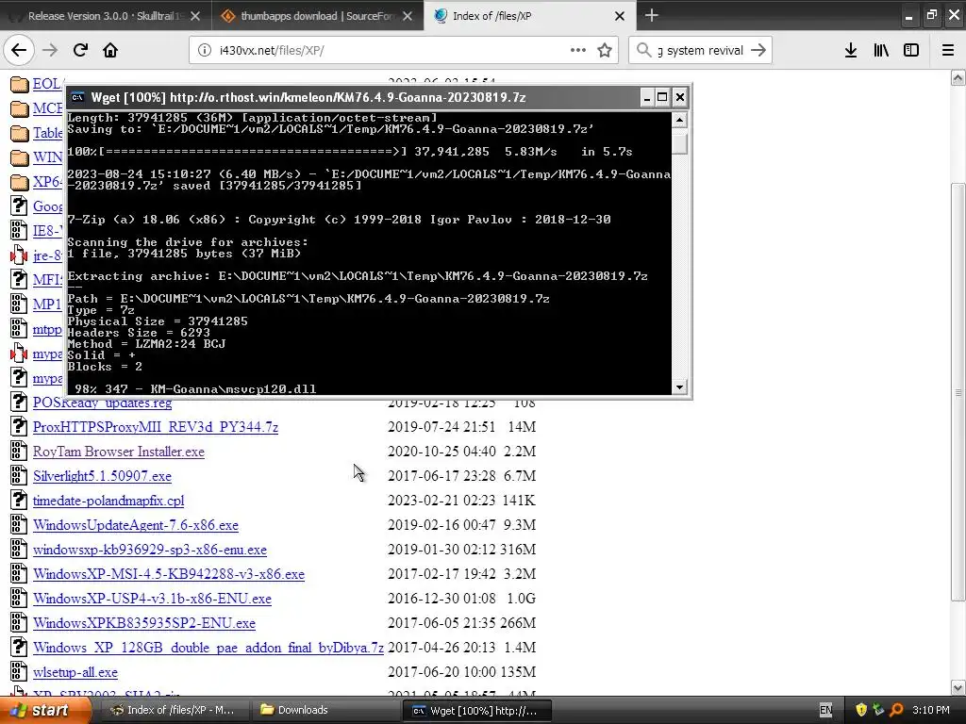This screenshot has height=724, width=966.
Task: Click the forward navigation arrow
Action: tap(50, 50)
